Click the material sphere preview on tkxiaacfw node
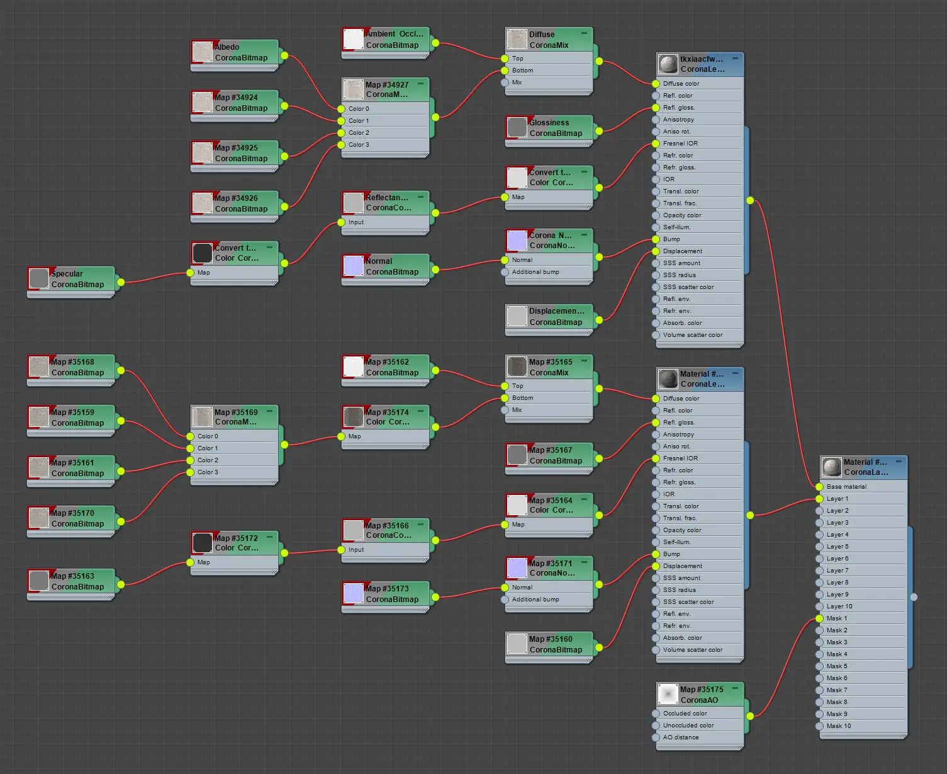The image size is (947, 774). (x=667, y=64)
